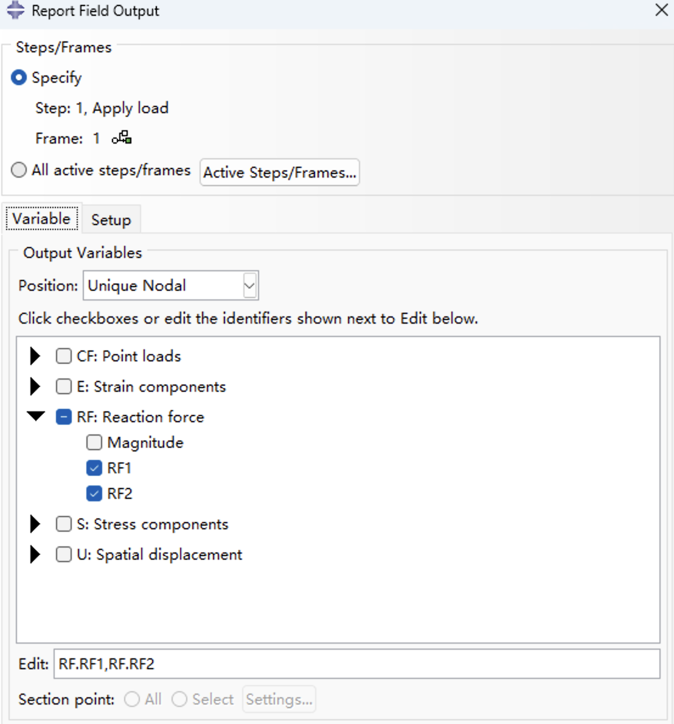
Task: Click the Abaqus icon in the title bar
Action: tap(15, 10)
